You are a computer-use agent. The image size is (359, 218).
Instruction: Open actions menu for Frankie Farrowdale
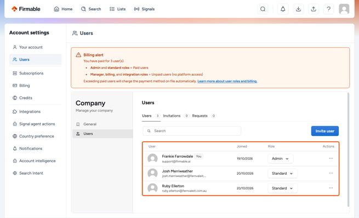[x=331, y=158]
